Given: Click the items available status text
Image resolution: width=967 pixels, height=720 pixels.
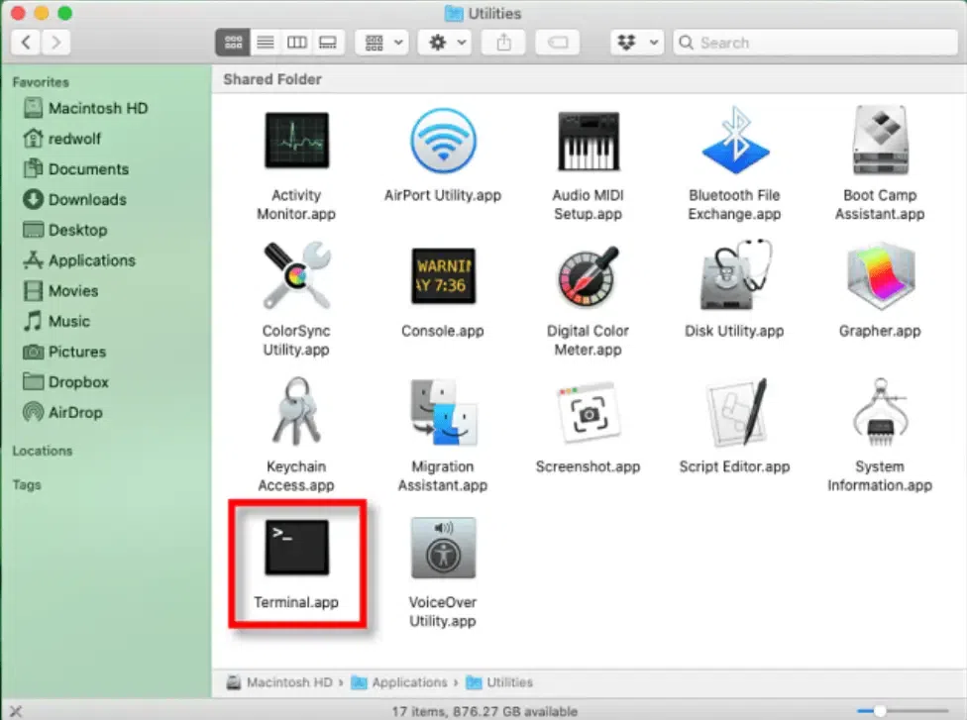Looking at the screenshot, I should tap(484, 711).
